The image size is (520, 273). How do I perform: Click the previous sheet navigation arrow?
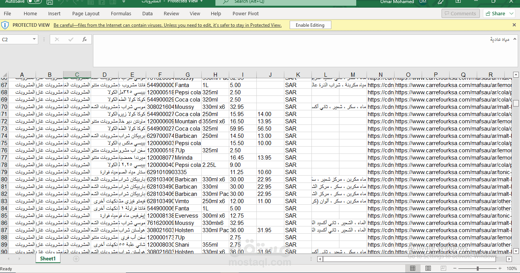8,259
